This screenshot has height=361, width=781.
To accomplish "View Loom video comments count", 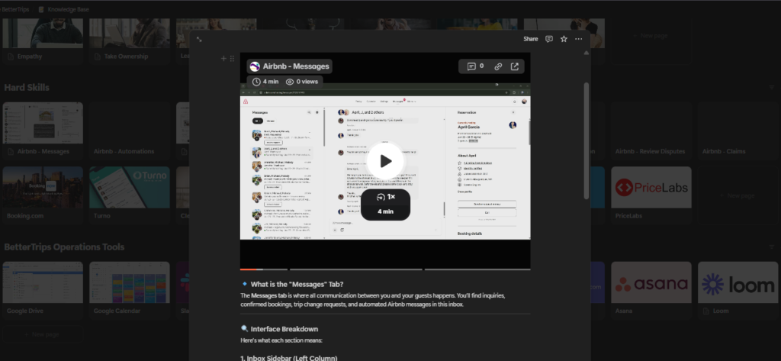I will [476, 66].
